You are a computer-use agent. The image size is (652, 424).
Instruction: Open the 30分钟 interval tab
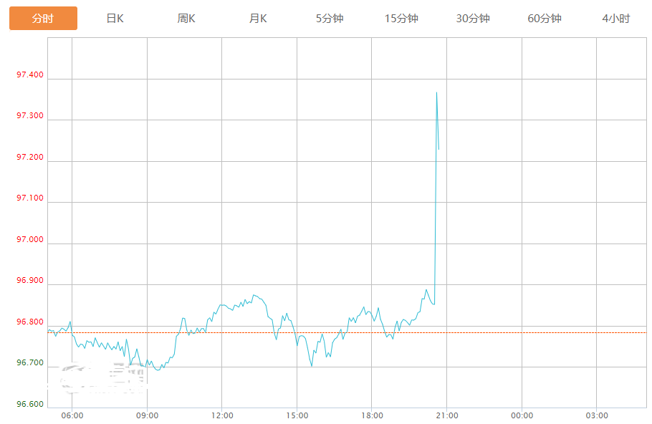point(473,19)
